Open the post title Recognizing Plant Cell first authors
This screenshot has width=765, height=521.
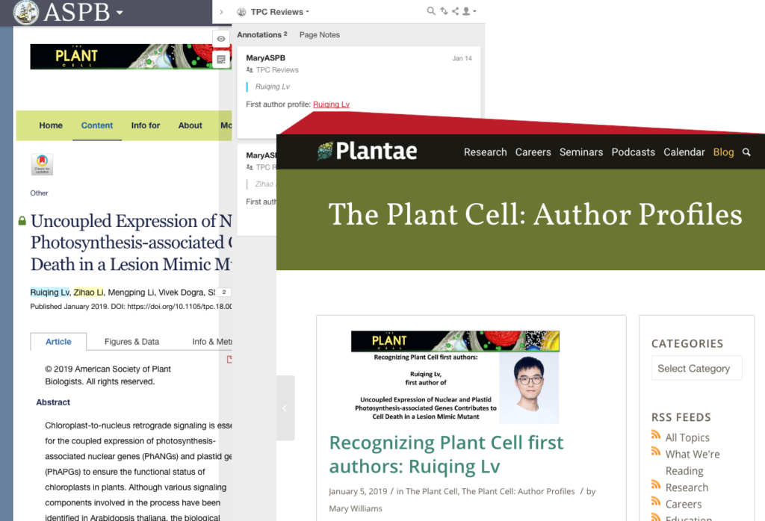[x=446, y=455]
